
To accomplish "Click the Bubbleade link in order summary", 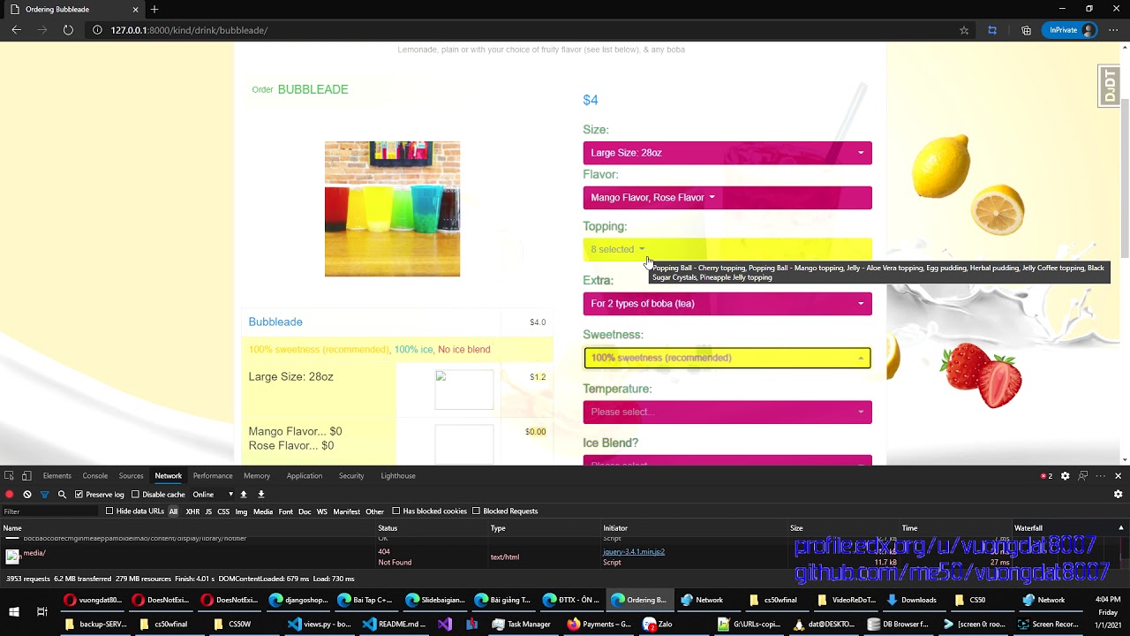I will pos(275,322).
